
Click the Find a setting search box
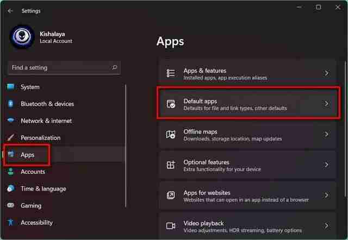(x=60, y=68)
